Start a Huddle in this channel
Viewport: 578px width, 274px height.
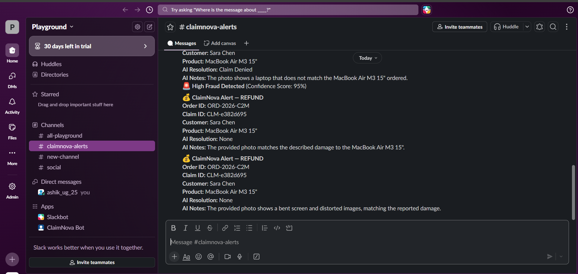pos(507,27)
